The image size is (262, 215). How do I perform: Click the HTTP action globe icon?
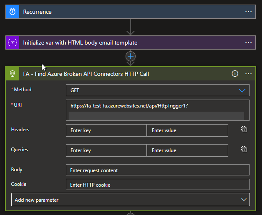pyautogui.click(x=12, y=74)
